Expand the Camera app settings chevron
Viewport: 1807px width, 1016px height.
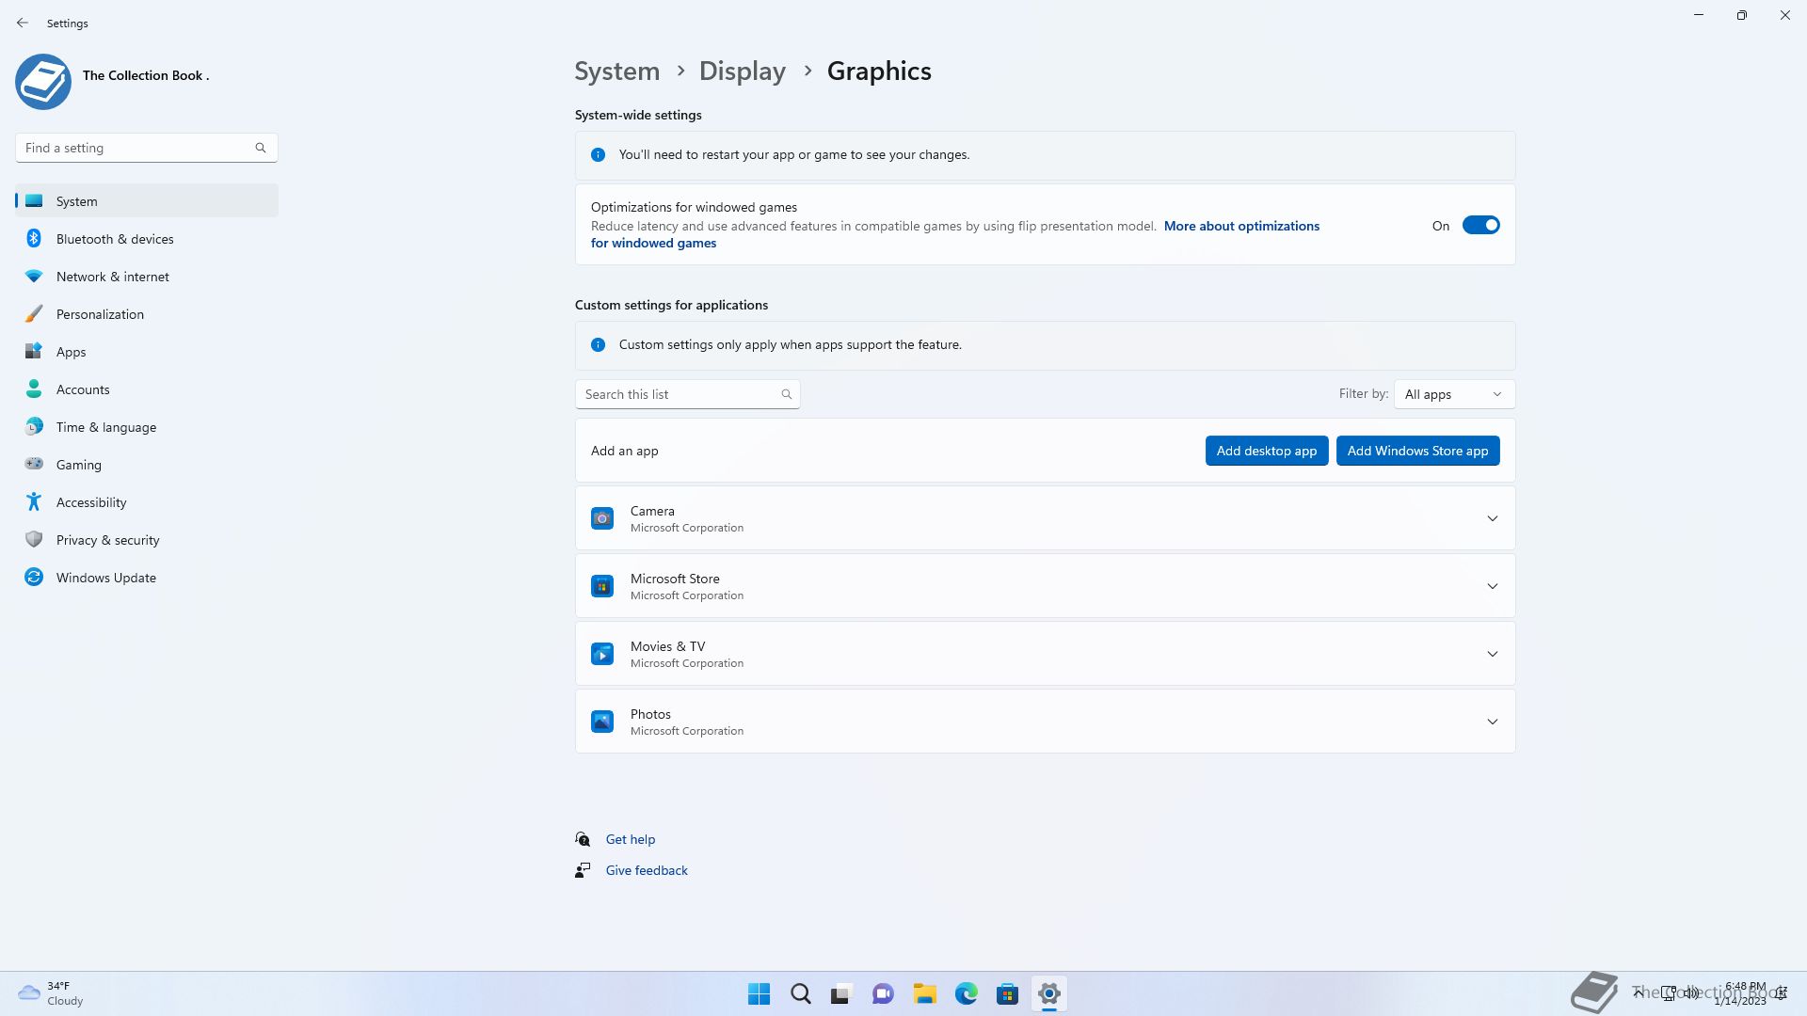[1493, 518]
